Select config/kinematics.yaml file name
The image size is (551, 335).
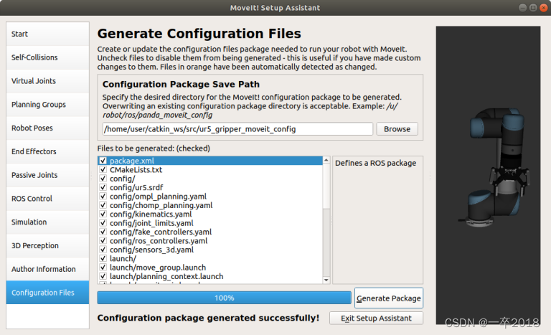[151, 214]
